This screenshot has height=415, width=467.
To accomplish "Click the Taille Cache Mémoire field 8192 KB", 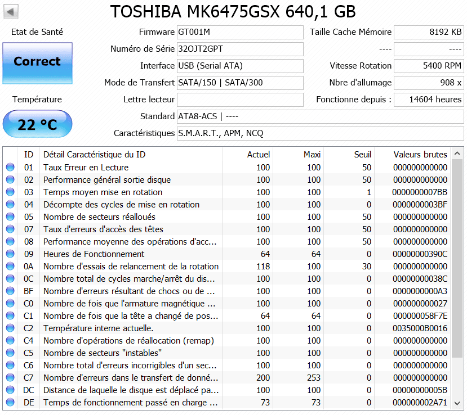I will (x=429, y=32).
